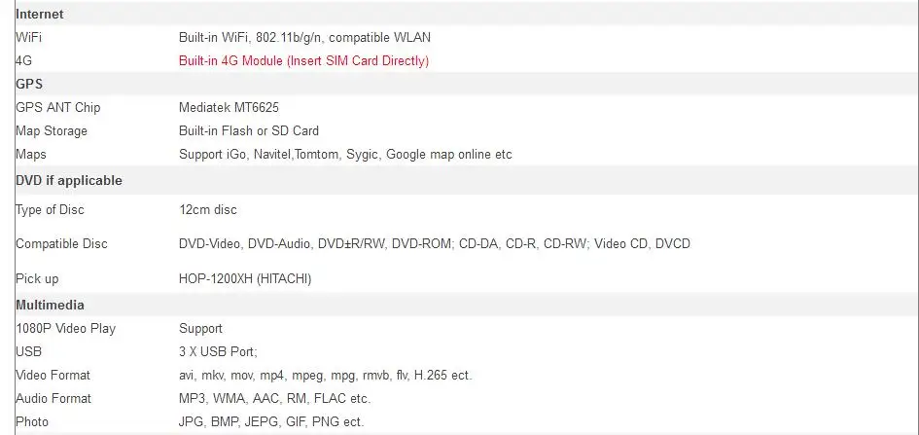919x435 pixels.
Task: Click the 12cm disc value
Action: (207, 210)
